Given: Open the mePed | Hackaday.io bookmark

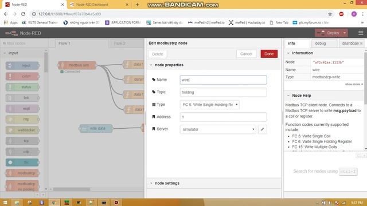Looking at the screenshot, I should click(x=247, y=23).
